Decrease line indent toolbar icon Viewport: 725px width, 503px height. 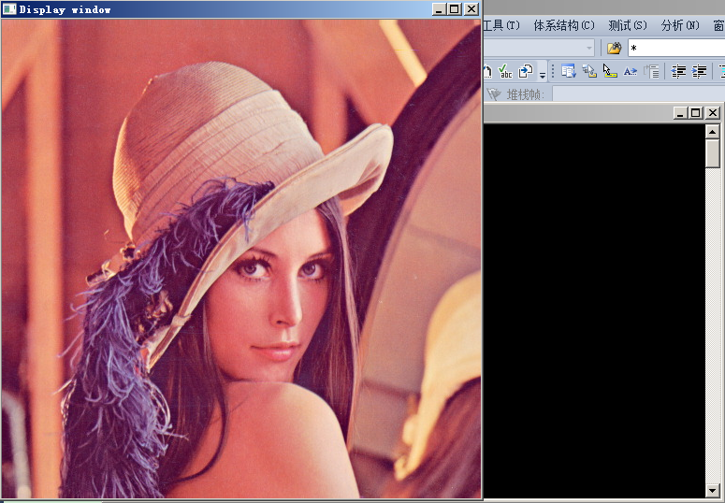[x=678, y=71]
